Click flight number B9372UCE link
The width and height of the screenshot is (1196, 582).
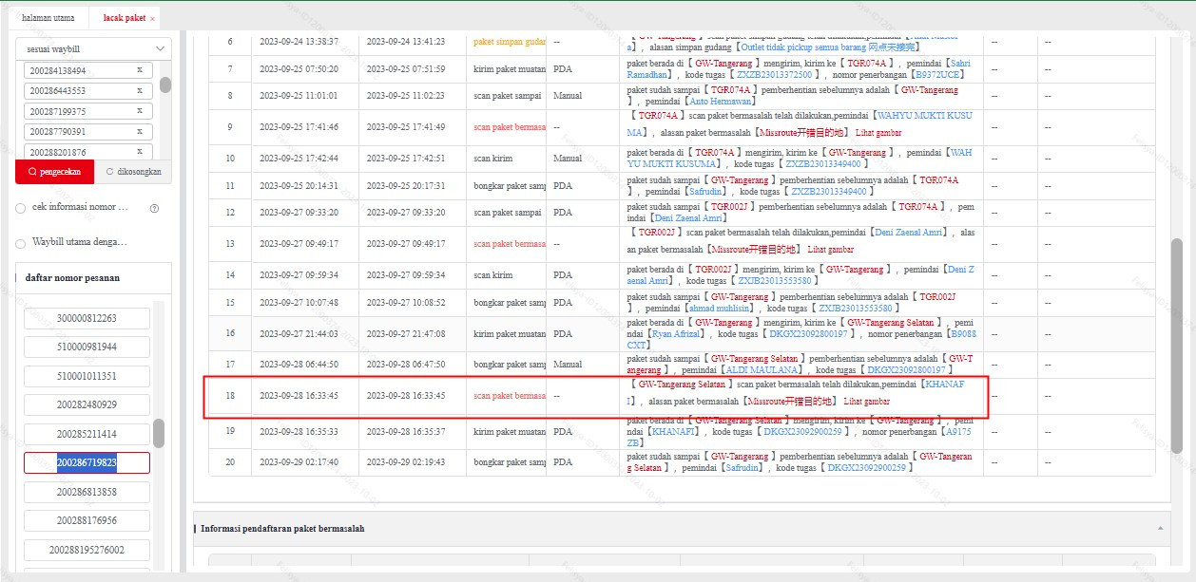(938, 74)
